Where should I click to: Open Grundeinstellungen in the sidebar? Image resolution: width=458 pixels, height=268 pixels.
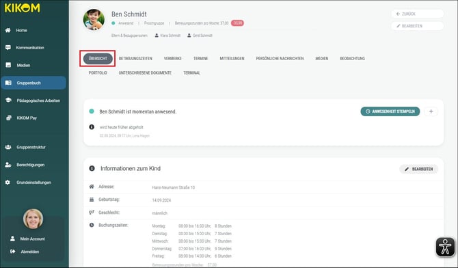coord(34,183)
